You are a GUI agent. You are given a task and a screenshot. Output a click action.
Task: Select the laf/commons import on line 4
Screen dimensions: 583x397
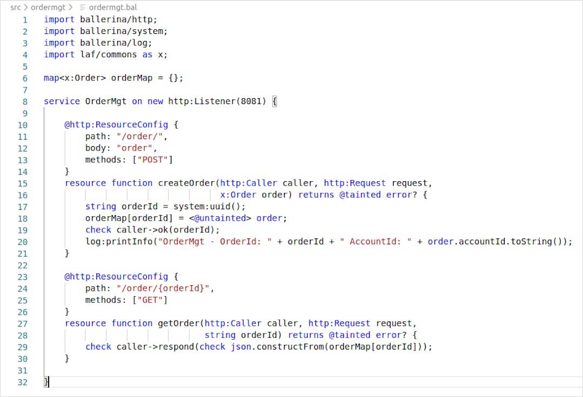107,54
